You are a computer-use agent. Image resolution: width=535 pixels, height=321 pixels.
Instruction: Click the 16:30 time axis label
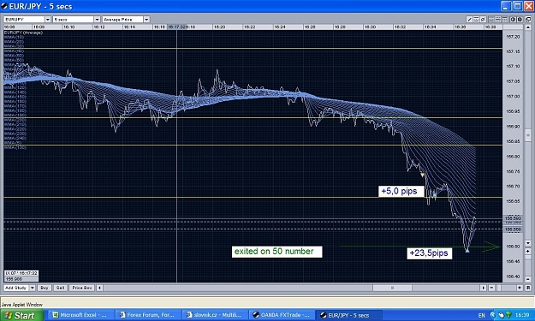(370, 27)
